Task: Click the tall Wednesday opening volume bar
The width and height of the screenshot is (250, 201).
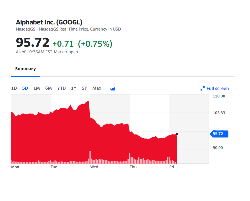Action: (x=90, y=157)
